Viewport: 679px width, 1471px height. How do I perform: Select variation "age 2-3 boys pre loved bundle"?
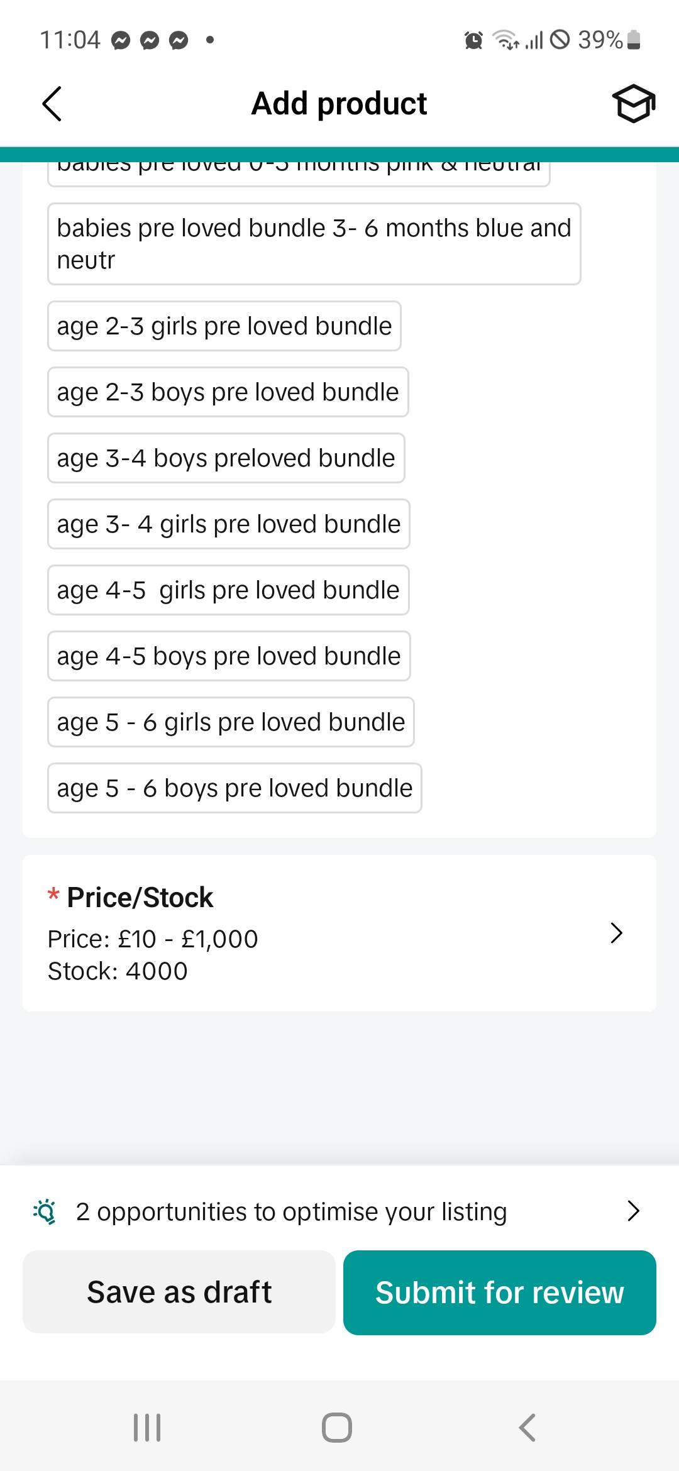point(228,392)
